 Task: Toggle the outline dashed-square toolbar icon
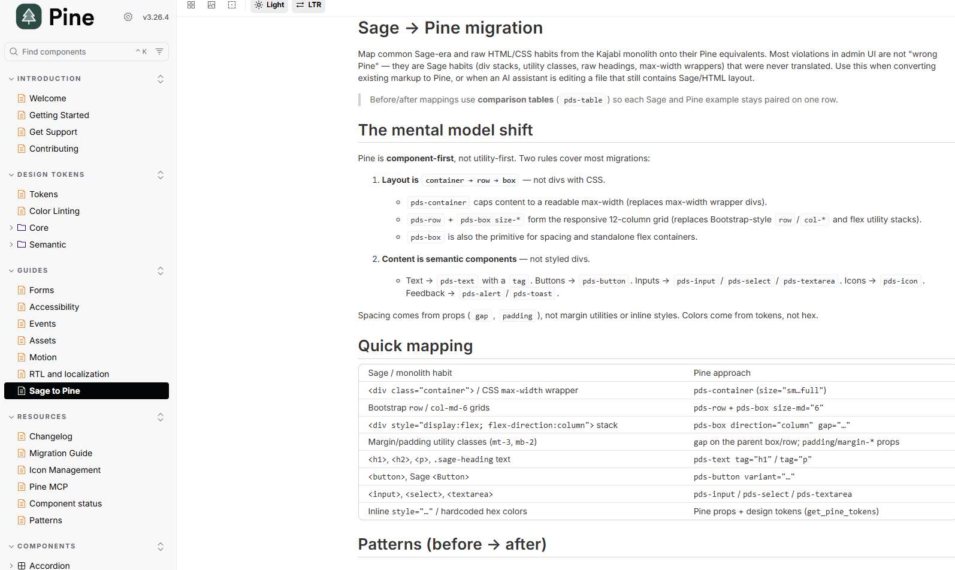pos(232,5)
